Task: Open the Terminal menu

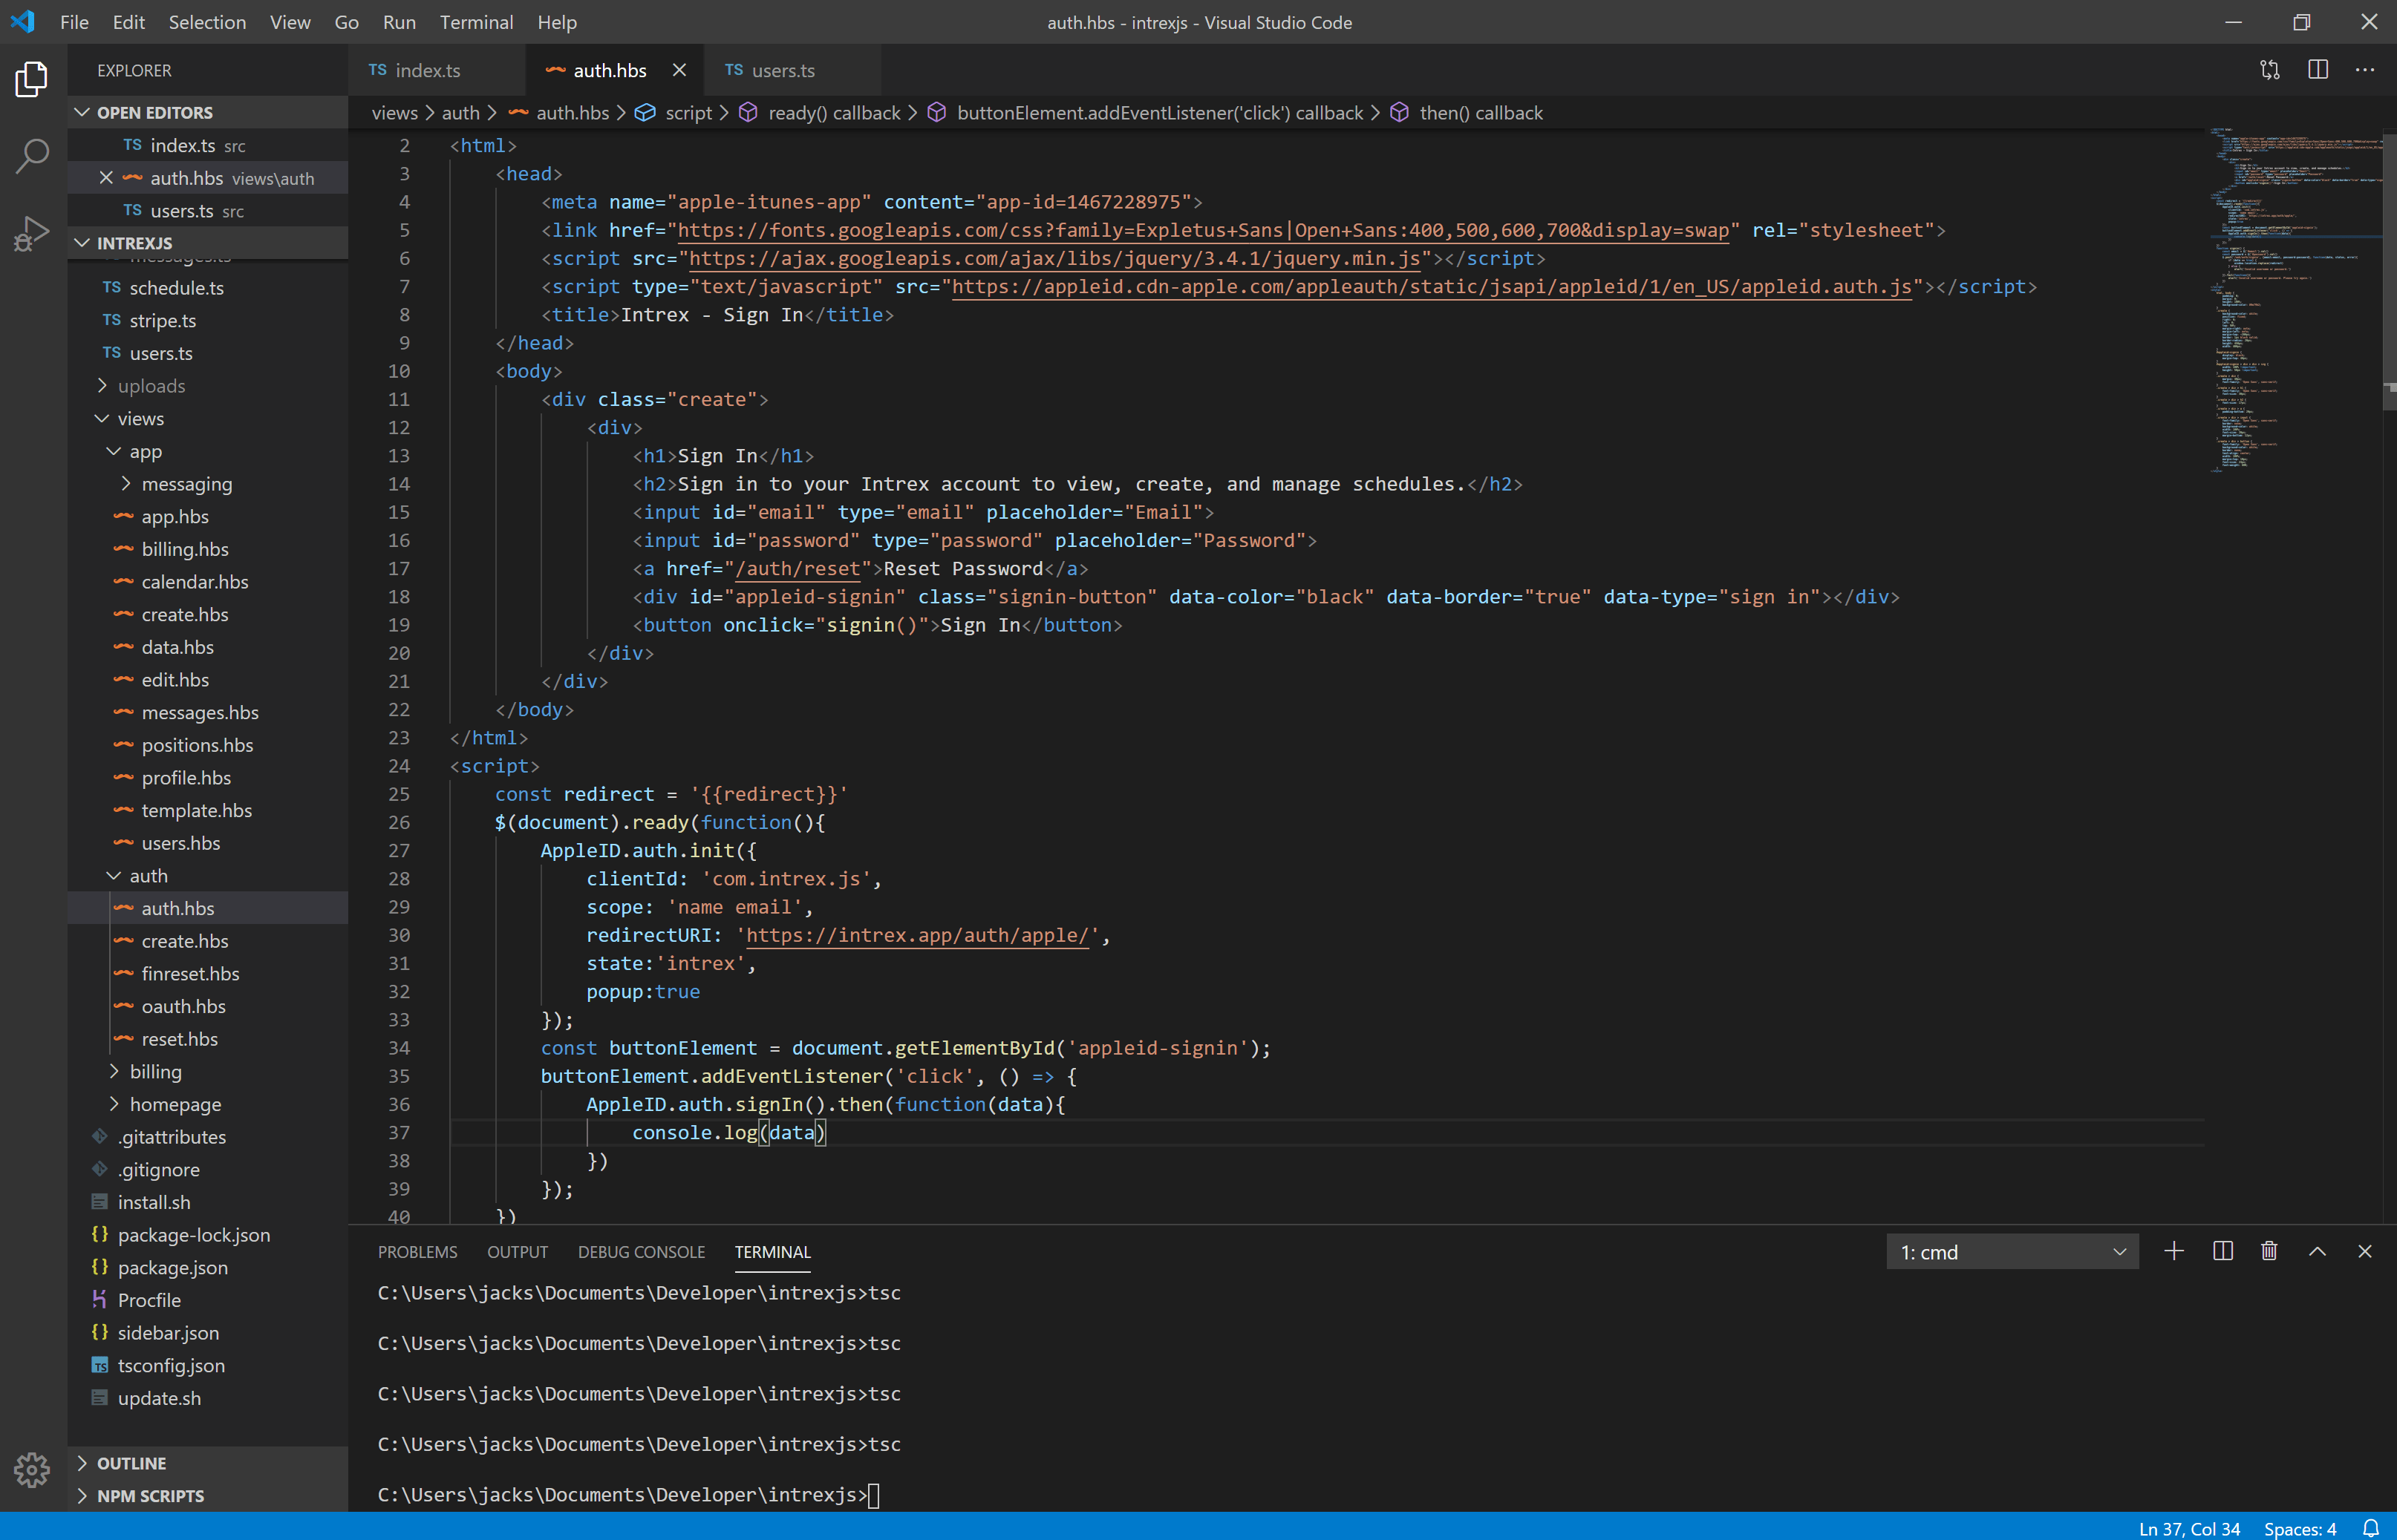Action: point(476,22)
